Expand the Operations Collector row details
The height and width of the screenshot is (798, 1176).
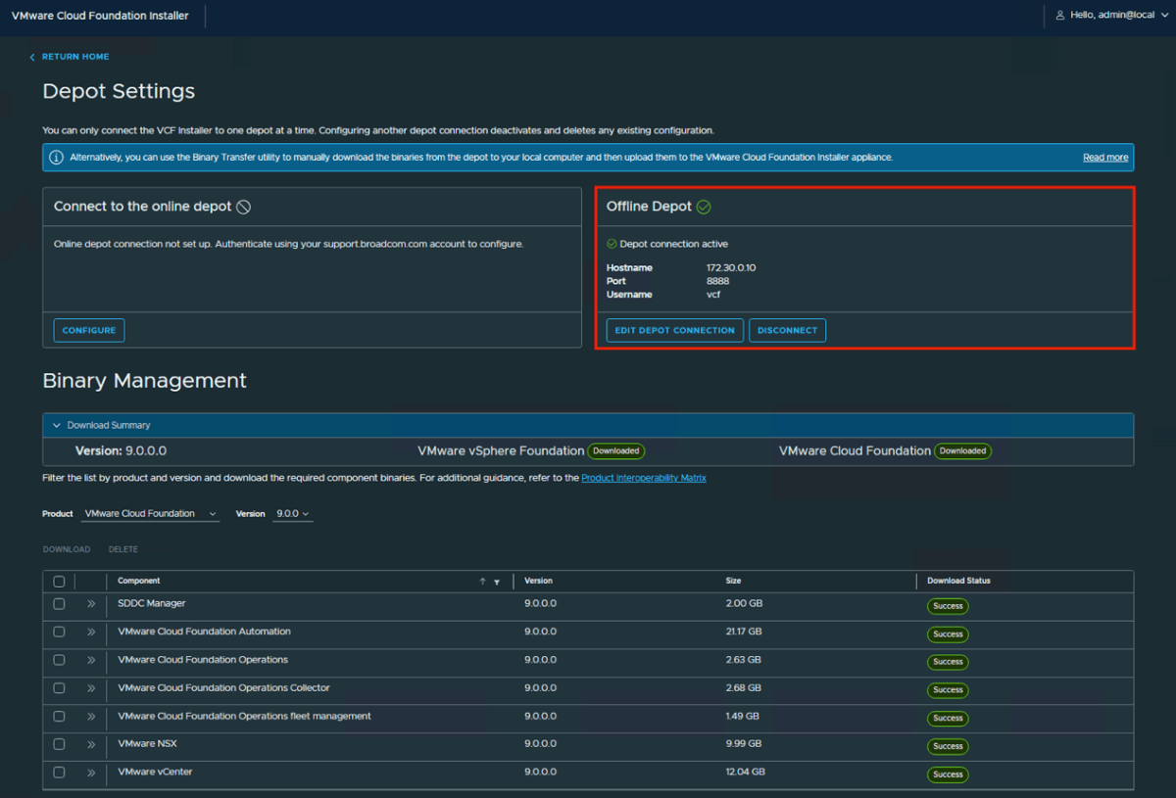point(91,688)
